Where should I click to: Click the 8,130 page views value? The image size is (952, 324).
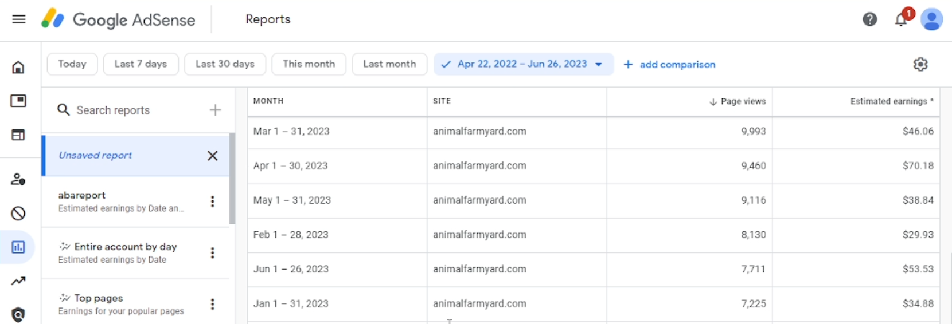point(754,235)
